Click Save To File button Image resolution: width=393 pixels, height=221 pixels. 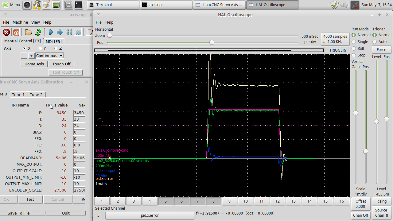pos(19,213)
